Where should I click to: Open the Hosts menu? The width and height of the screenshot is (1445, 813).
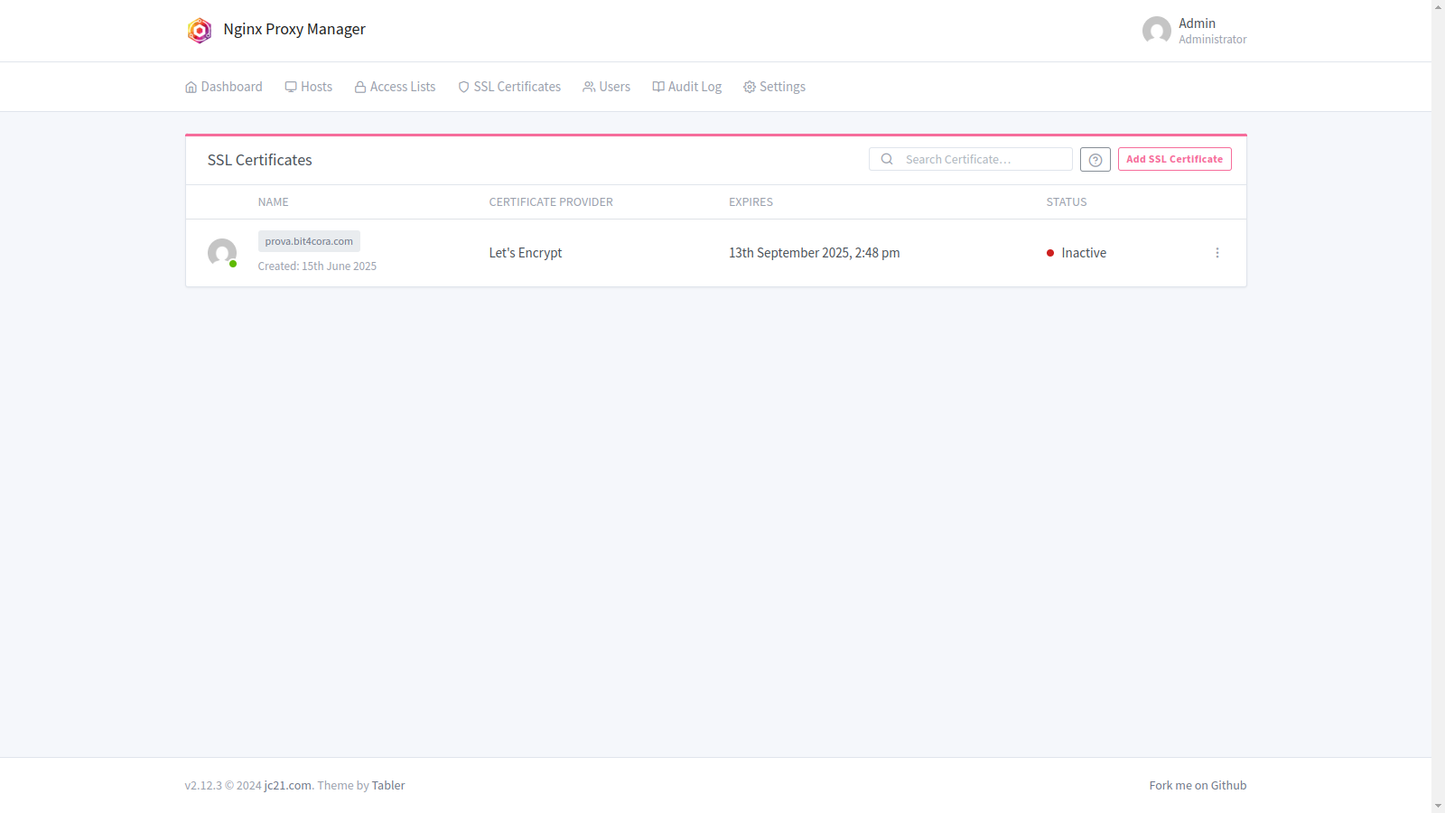309,87
